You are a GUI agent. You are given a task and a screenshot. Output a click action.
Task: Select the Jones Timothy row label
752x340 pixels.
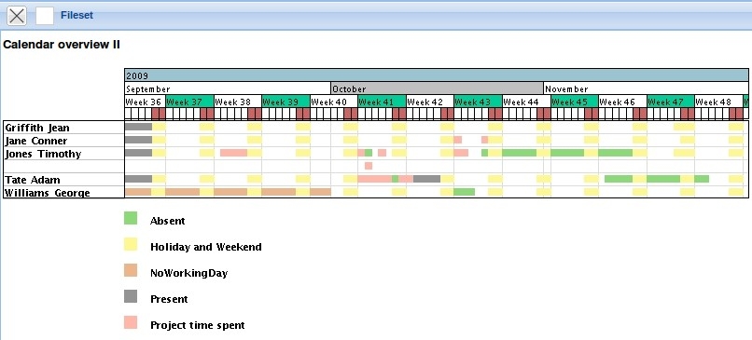[x=43, y=154]
